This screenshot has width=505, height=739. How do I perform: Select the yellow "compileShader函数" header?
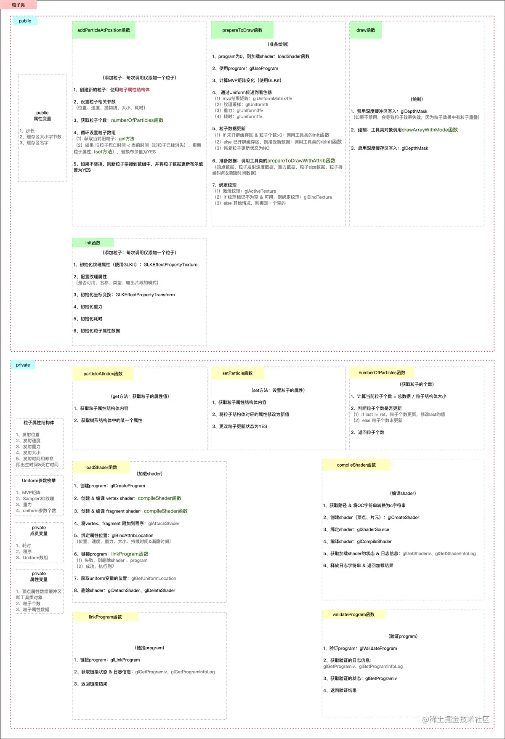pos(356,465)
